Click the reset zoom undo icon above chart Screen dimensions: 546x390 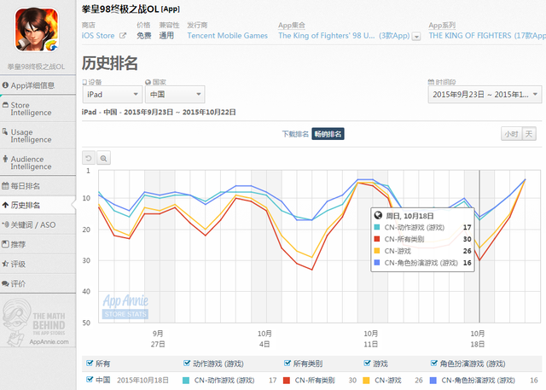(x=89, y=158)
